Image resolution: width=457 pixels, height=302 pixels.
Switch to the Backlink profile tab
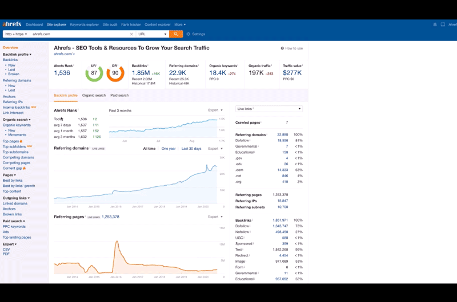[66, 95]
